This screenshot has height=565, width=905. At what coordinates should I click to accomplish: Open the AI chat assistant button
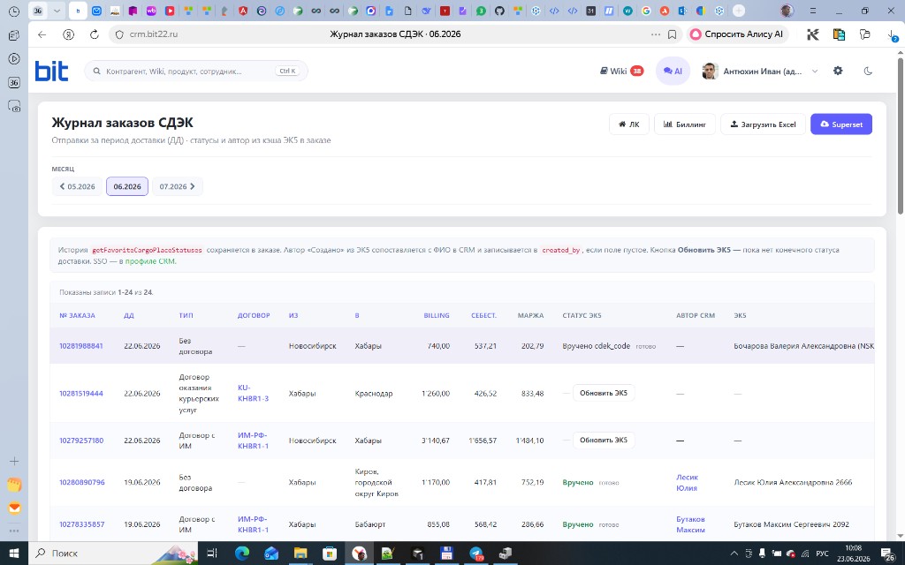click(x=673, y=71)
